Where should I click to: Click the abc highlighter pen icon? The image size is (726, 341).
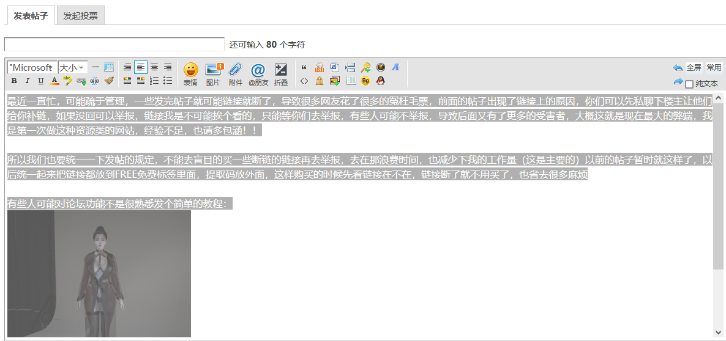[68, 81]
